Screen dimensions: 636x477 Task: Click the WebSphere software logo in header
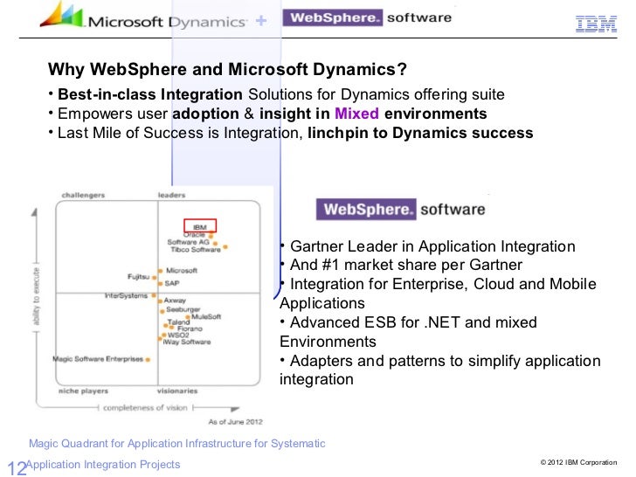(367, 17)
